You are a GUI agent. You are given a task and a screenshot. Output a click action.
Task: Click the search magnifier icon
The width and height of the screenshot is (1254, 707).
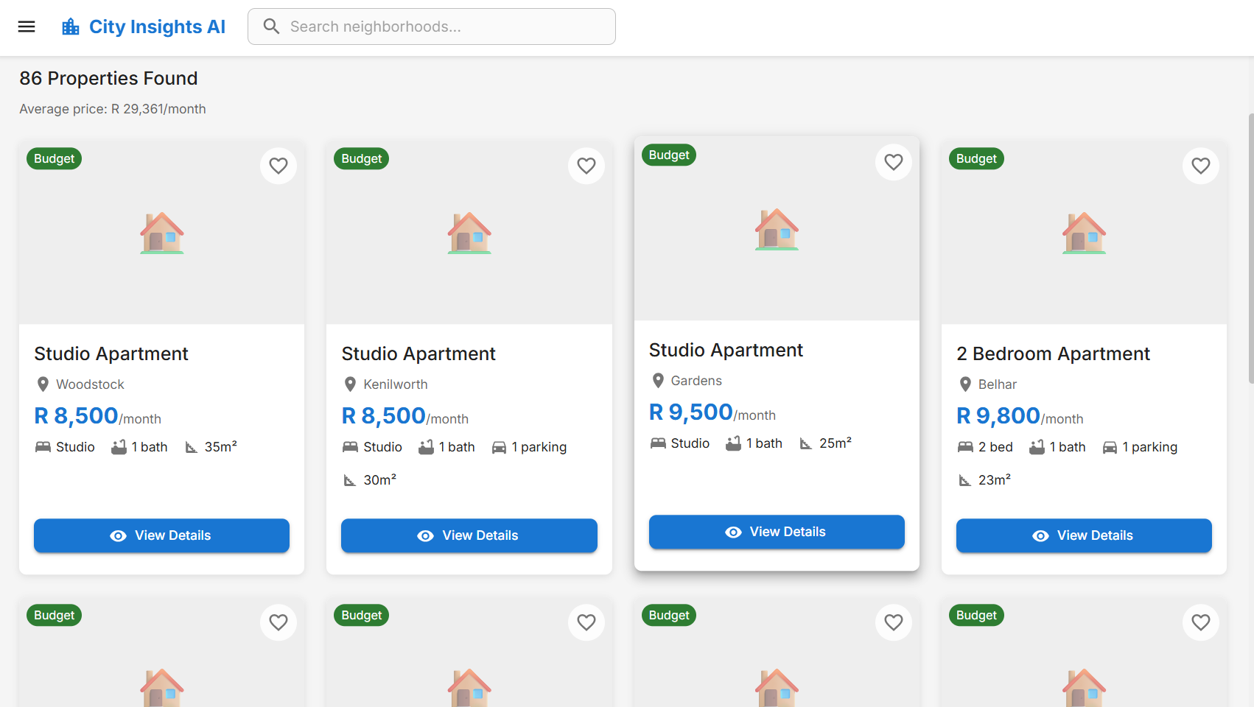pyautogui.click(x=271, y=27)
